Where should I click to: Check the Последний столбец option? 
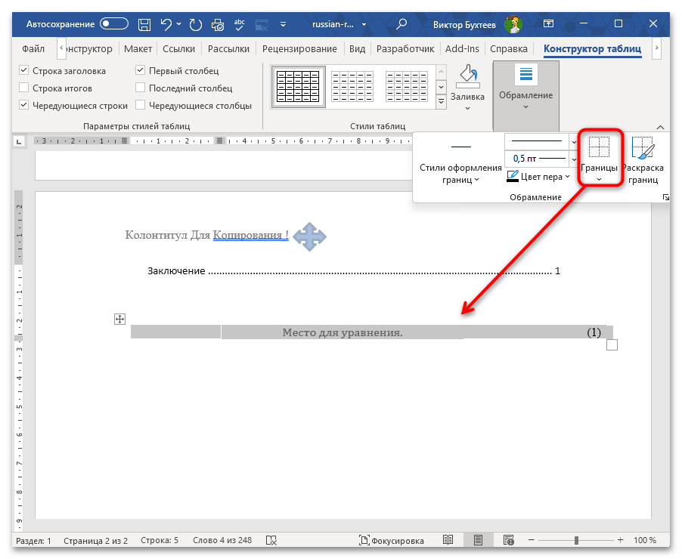[140, 88]
